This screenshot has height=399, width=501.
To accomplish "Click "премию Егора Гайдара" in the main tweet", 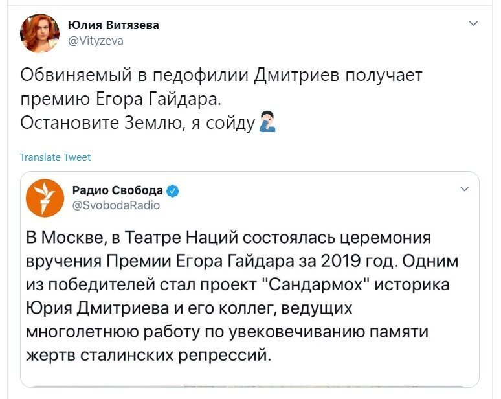I will [120, 100].
